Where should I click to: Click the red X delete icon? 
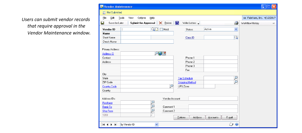(x=161, y=23)
